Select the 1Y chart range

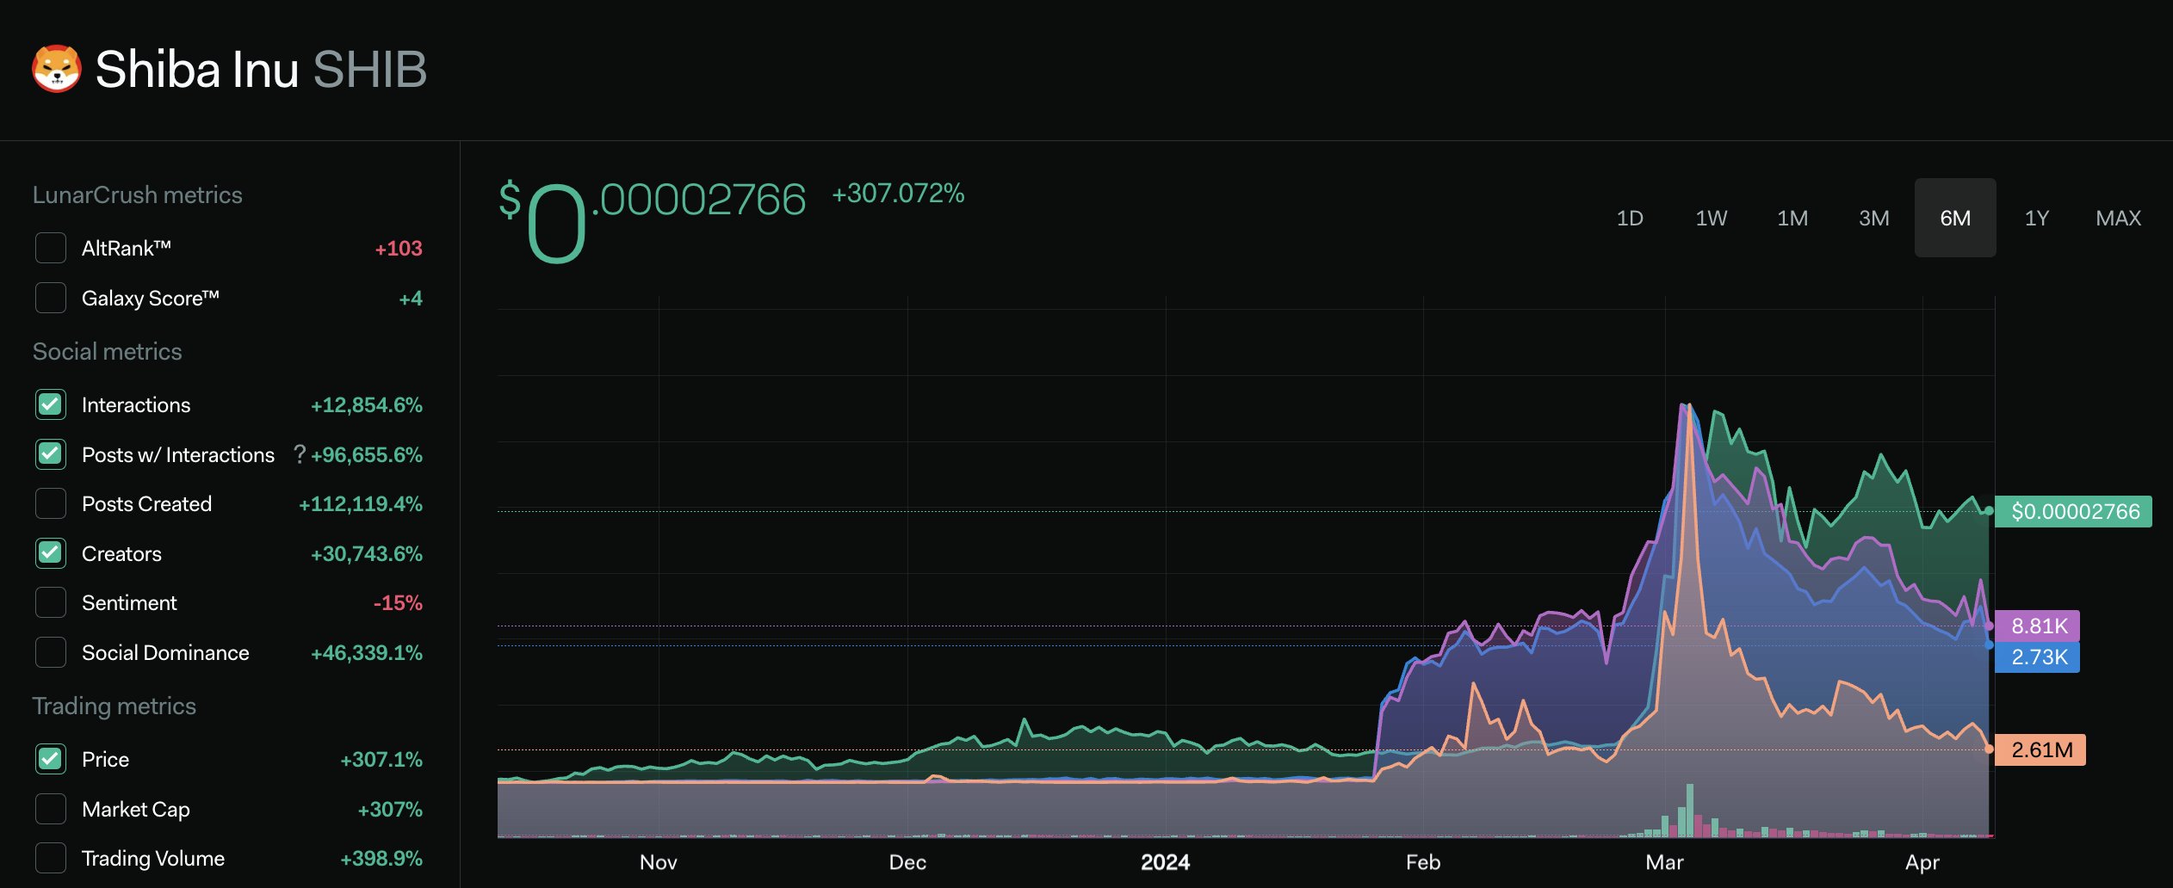(2036, 218)
